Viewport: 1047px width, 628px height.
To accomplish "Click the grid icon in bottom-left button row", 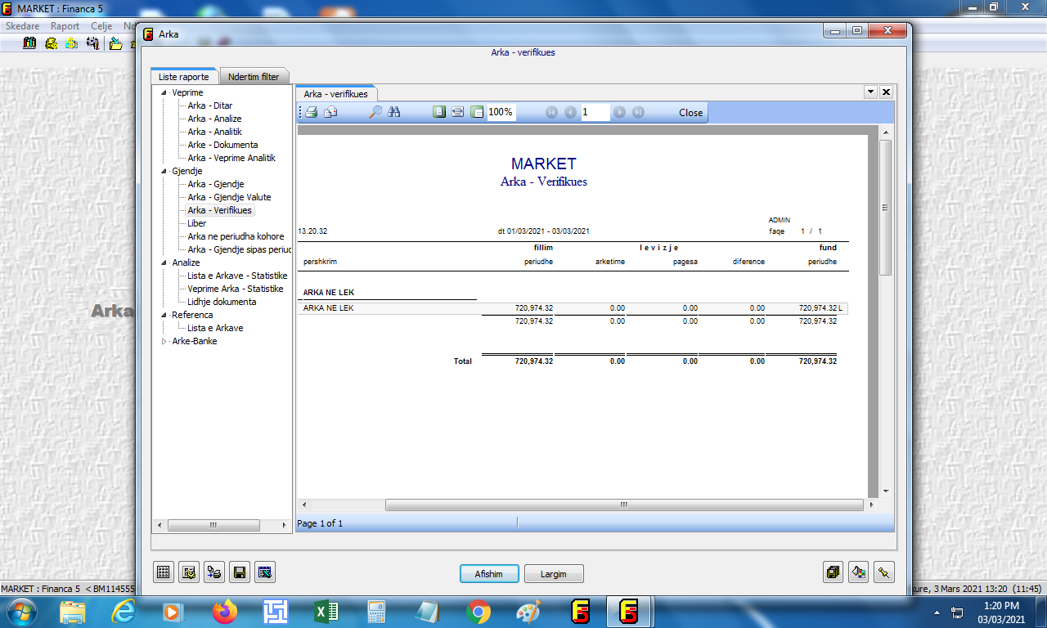I will point(164,572).
